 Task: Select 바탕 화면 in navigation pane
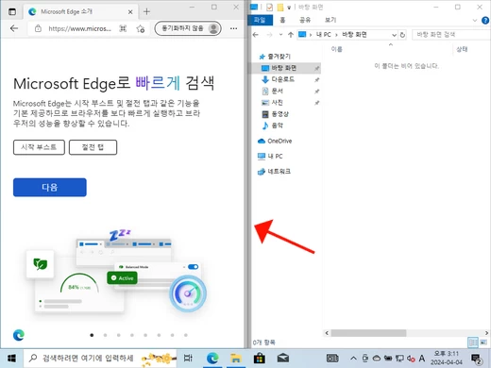285,68
